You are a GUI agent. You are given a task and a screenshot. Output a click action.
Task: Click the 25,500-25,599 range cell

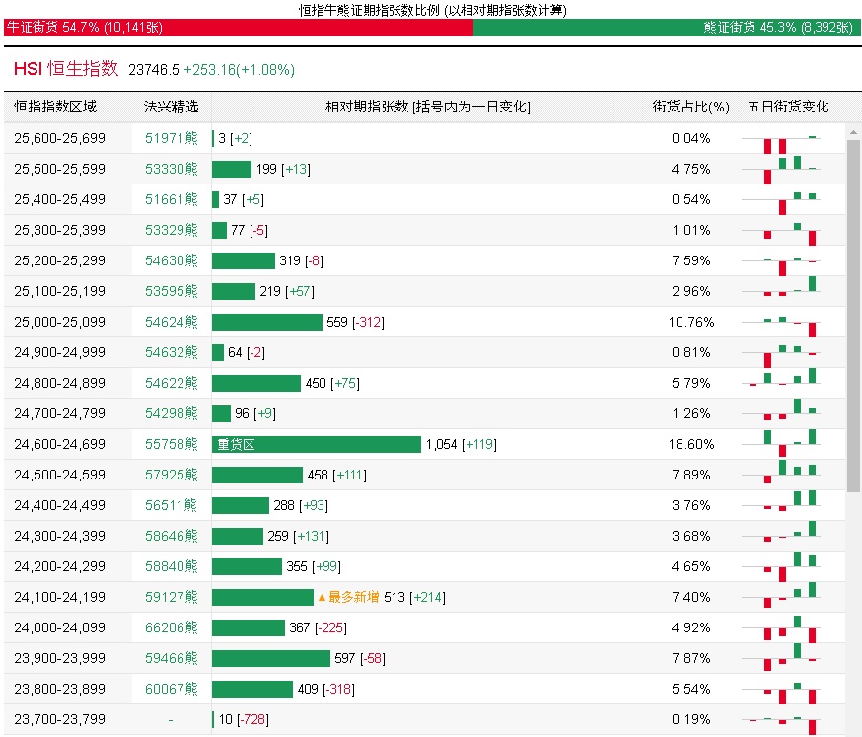(59, 169)
